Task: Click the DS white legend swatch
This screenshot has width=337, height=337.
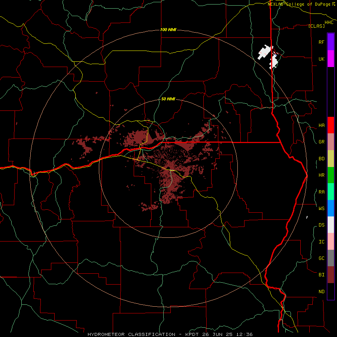Action: pos(331,225)
